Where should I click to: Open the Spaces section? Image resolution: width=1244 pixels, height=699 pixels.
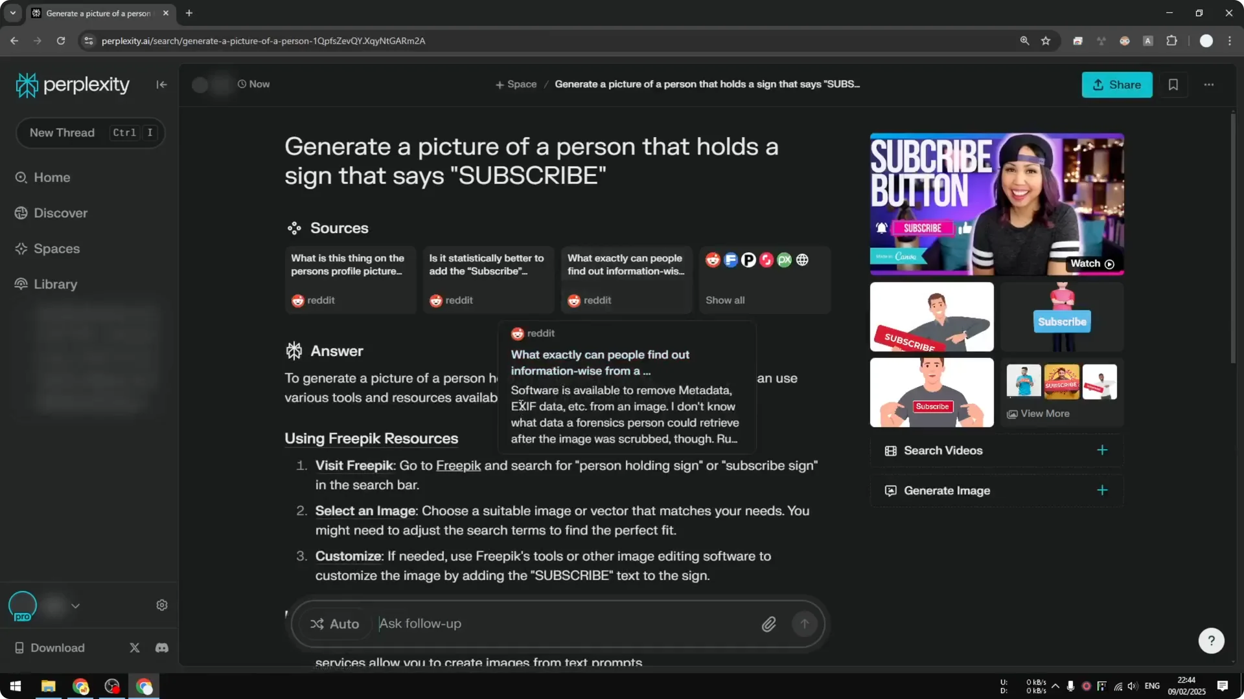[x=56, y=249]
